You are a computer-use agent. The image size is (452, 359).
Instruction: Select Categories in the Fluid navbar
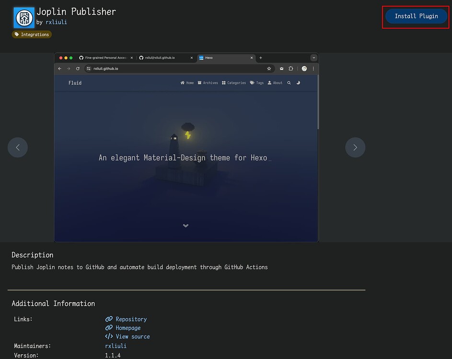[x=234, y=83]
